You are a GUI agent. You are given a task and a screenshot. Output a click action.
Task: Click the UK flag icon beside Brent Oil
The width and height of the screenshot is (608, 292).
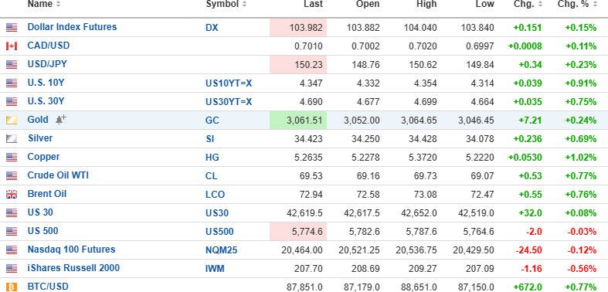(x=12, y=194)
